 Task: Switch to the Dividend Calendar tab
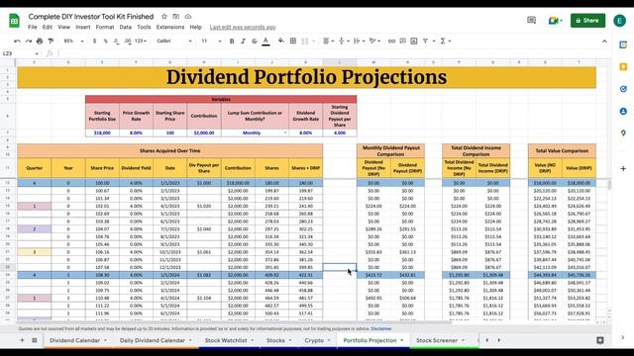75,340
